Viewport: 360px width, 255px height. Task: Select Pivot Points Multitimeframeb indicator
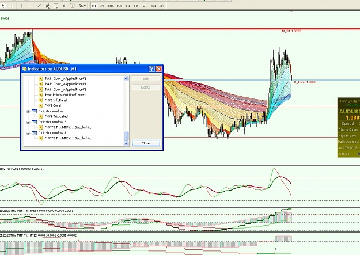[65, 95]
